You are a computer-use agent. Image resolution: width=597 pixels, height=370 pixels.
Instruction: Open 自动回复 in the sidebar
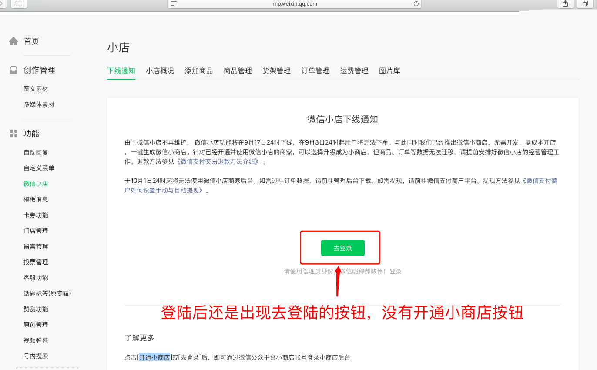point(36,152)
